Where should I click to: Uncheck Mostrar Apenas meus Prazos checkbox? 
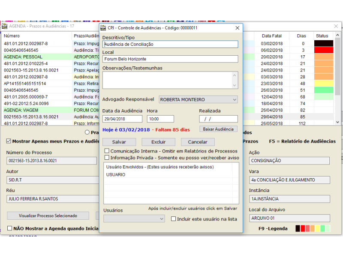[9, 141]
